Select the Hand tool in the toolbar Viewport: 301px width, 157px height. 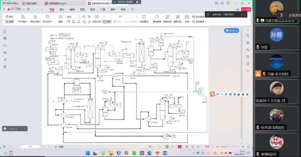(9, 17)
